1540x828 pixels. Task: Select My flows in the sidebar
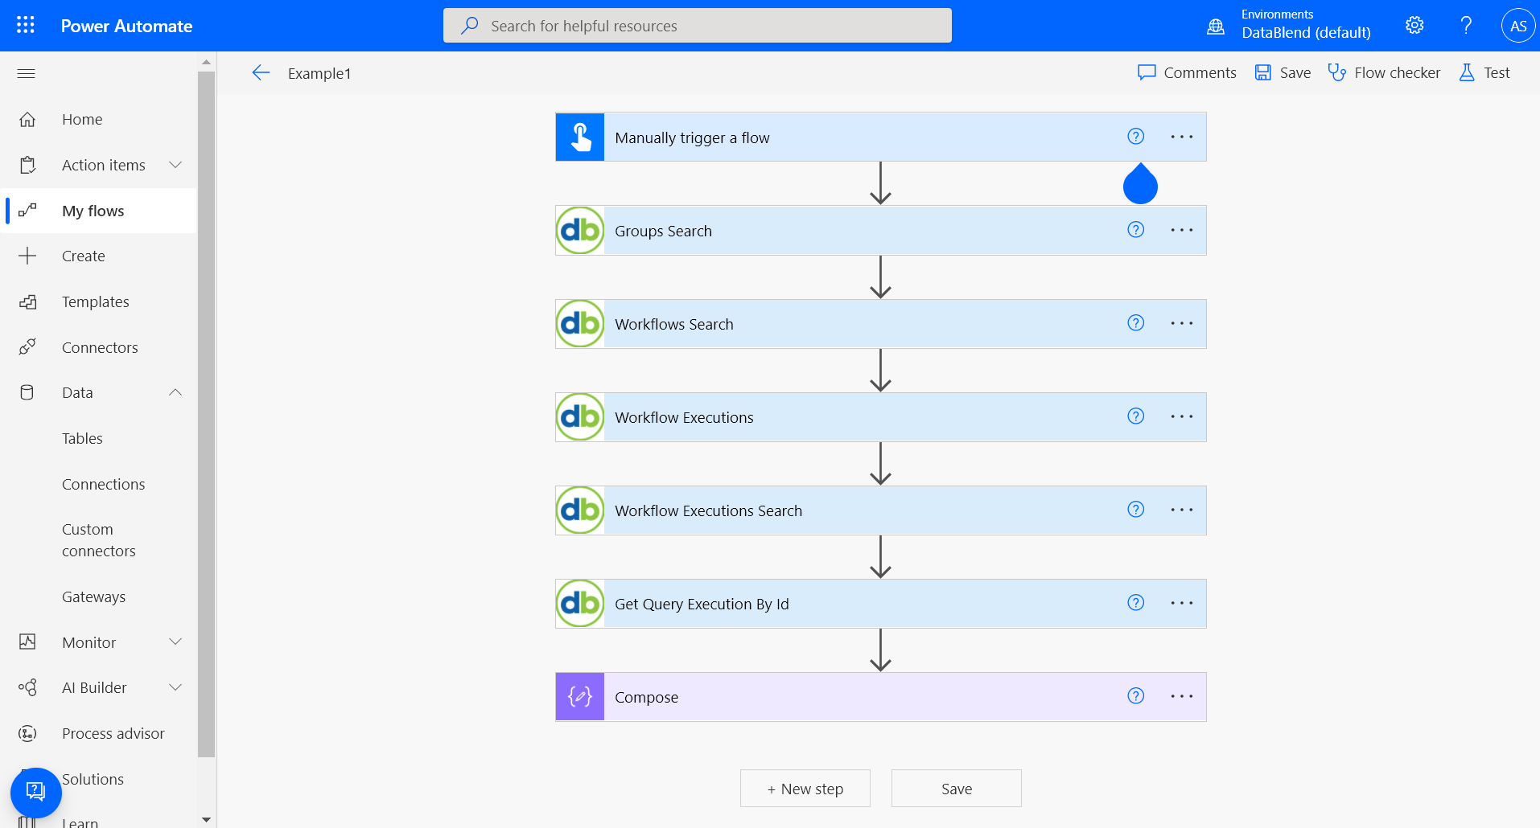pyautogui.click(x=93, y=211)
